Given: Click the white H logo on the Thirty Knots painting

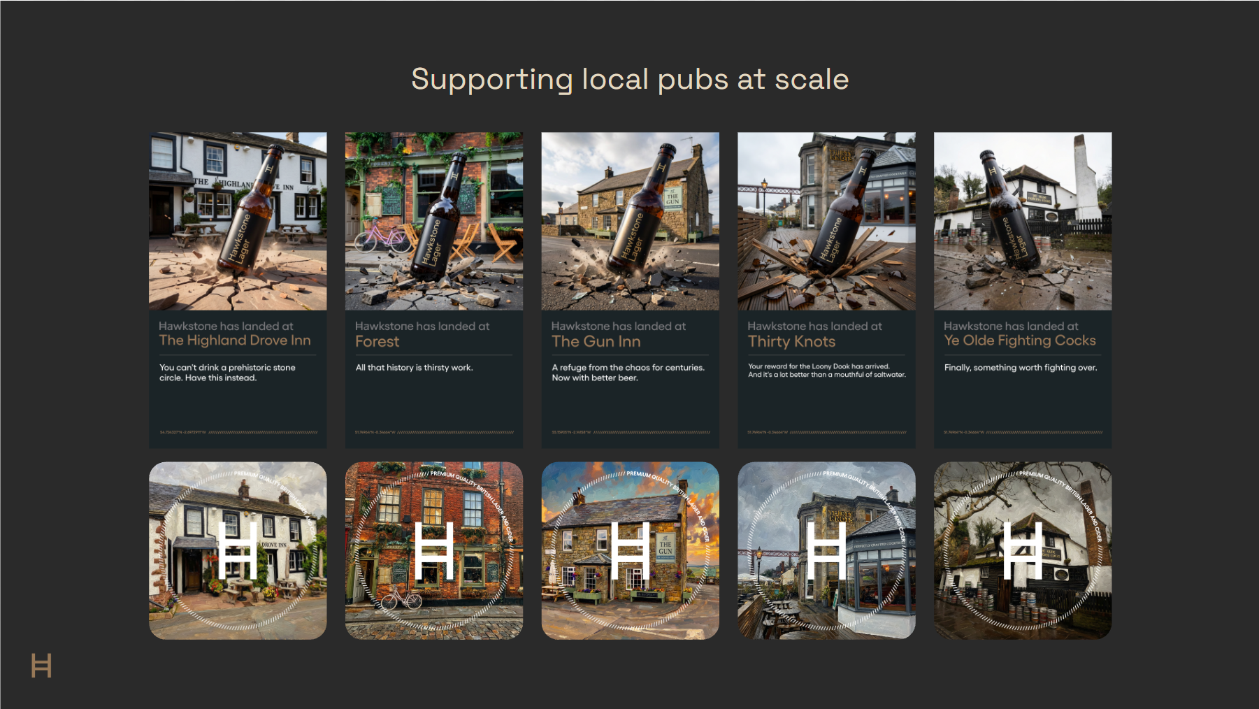Looking at the screenshot, I should point(826,550).
